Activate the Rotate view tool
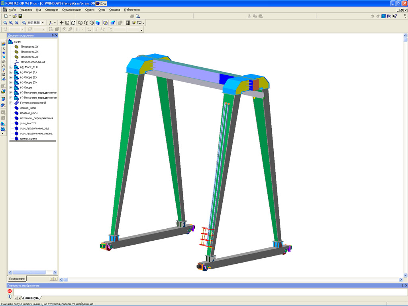Screen dimensions: 408x306 73,23
